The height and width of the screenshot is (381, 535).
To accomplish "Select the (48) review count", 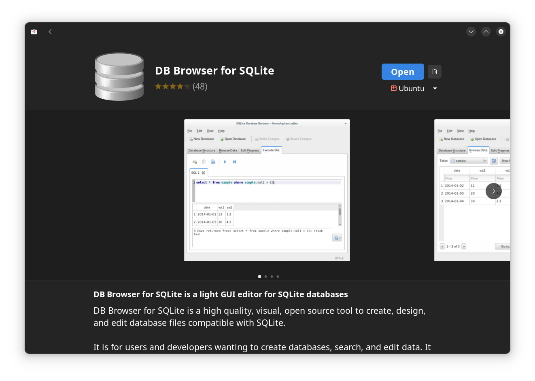I will (x=200, y=86).
